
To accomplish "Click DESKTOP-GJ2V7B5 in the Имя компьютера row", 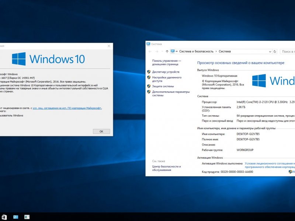I will 248,134.
